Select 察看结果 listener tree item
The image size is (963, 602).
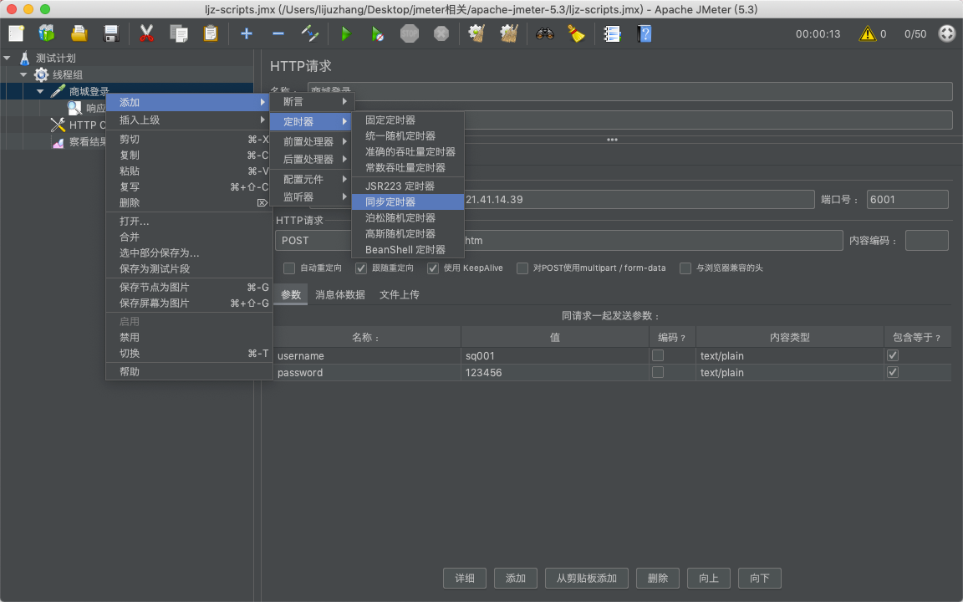coord(80,142)
